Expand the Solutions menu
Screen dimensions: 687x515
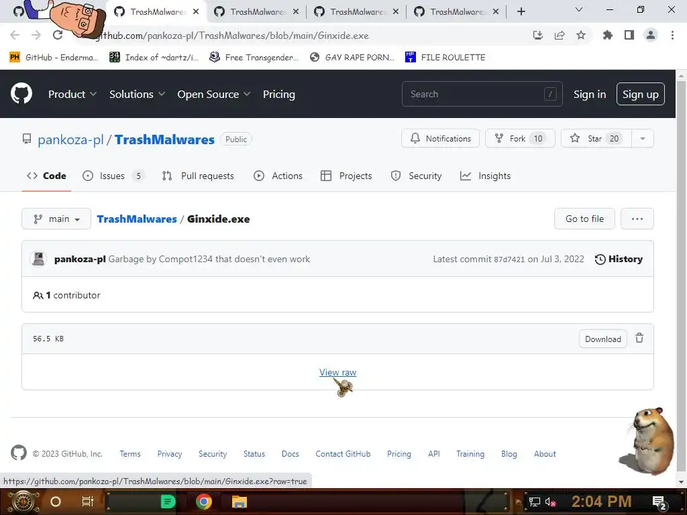(x=137, y=94)
